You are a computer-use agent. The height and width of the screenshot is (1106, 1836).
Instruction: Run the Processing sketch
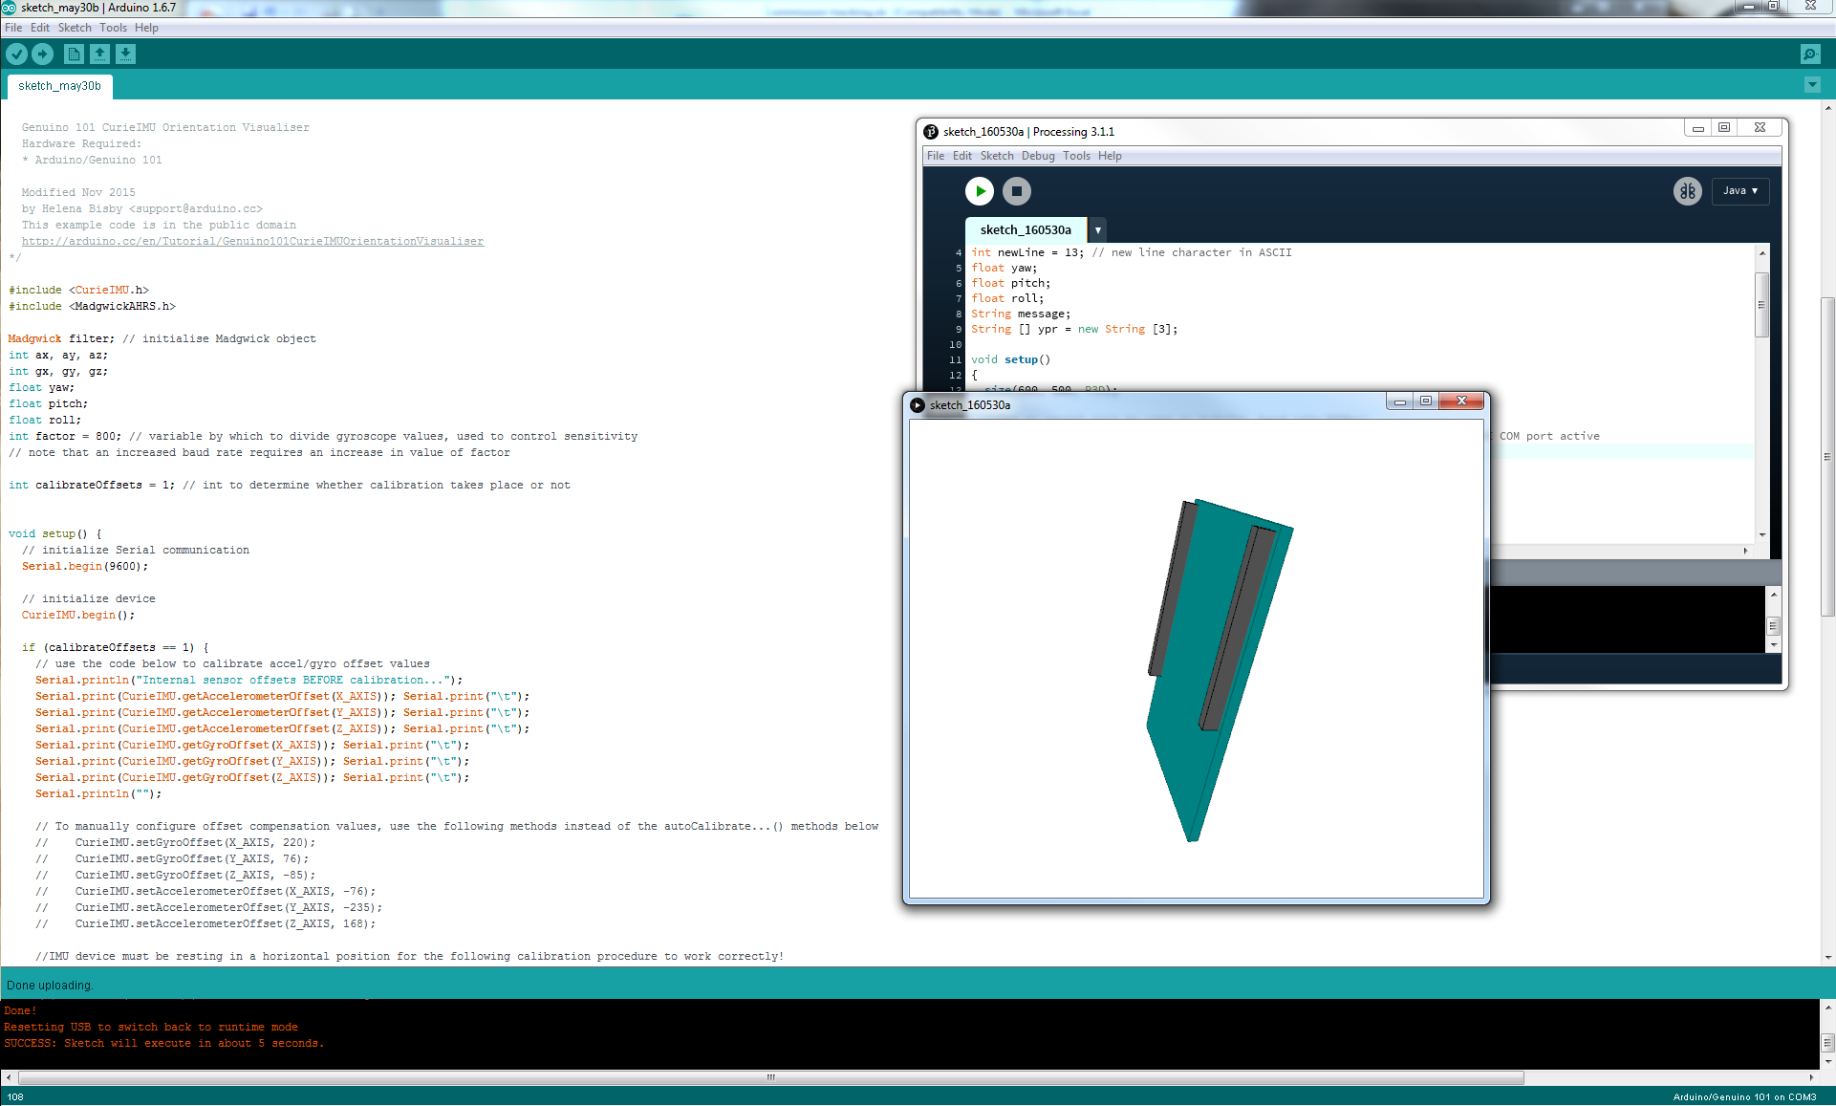click(x=980, y=191)
